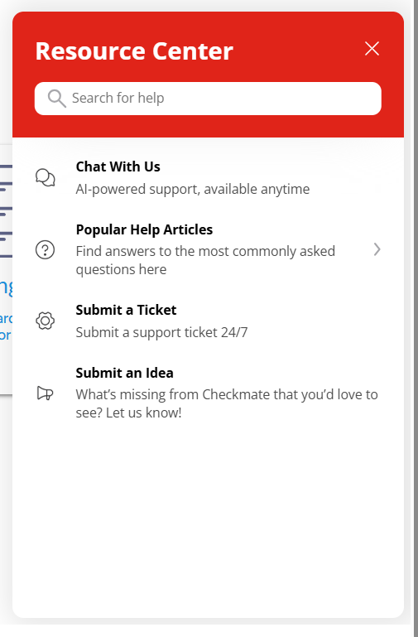Image resolution: width=418 pixels, height=637 pixels.
Task: Select "AI-powered support, available anytime" text
Action: coord(192,189)
